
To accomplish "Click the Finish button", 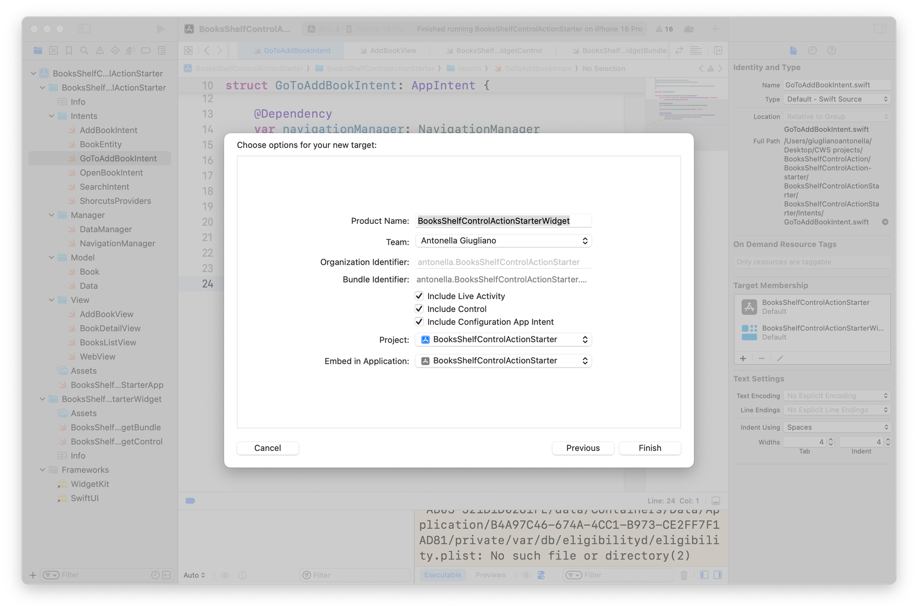I will (x=649, y=448).
